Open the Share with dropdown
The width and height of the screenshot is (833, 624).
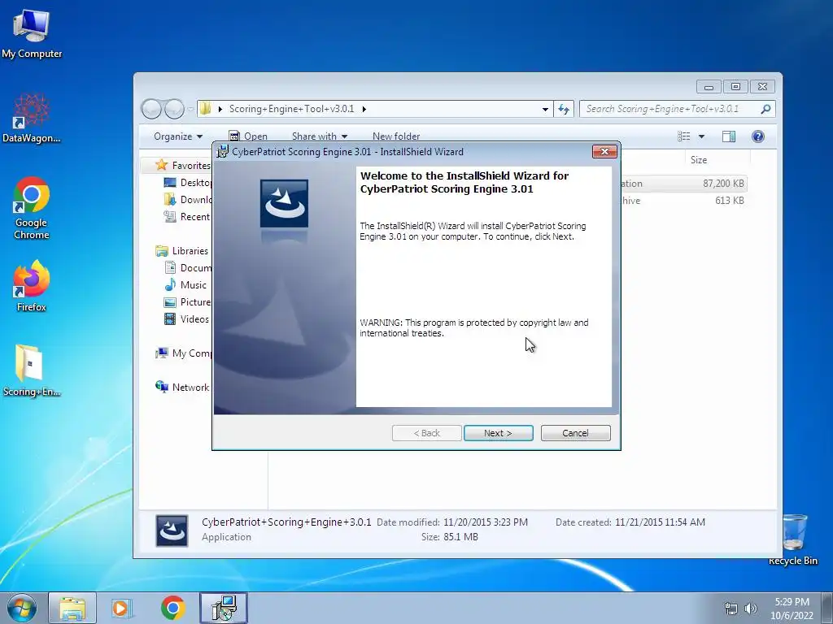click(x=319, y=136)
